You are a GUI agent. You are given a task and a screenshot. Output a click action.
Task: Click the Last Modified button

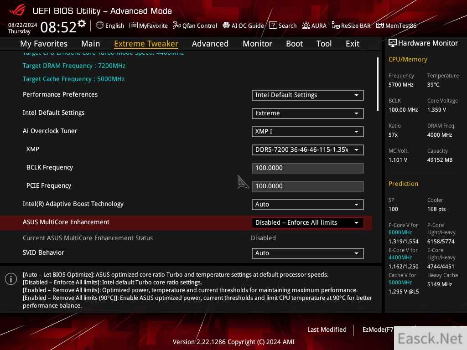327,329
